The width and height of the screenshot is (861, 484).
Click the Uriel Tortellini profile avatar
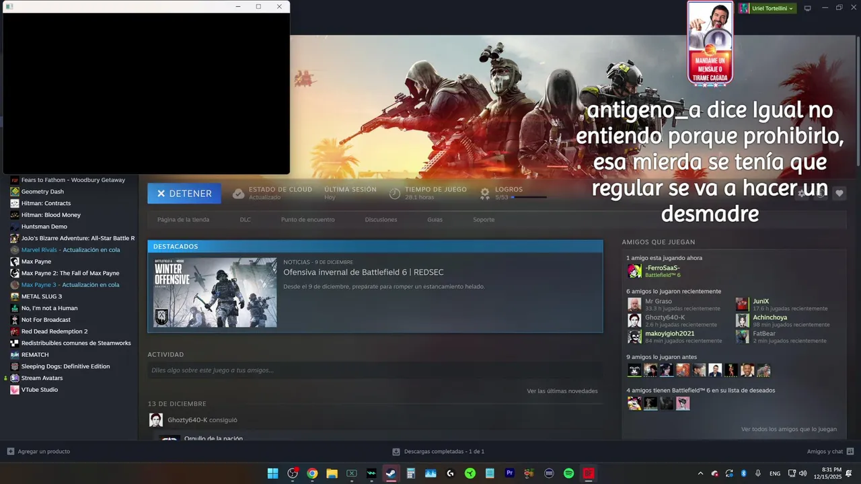(743, 8)
